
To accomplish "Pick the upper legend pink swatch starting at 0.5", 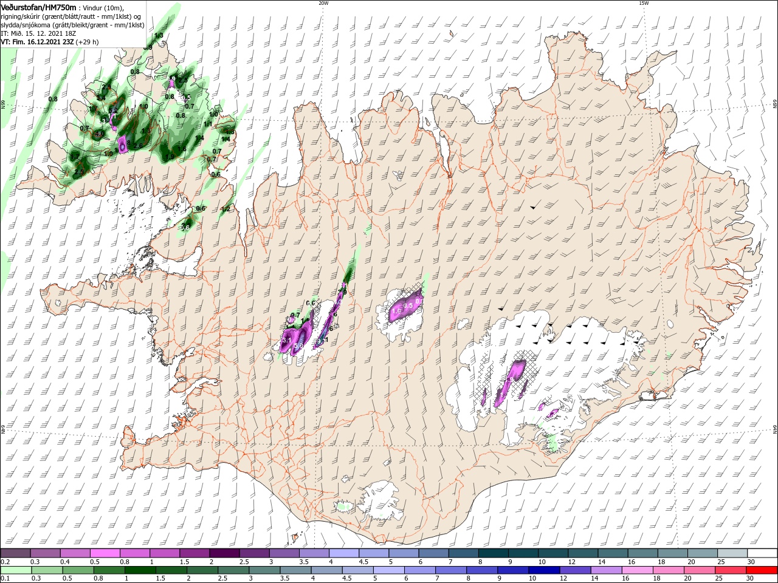I will [105, 553].
